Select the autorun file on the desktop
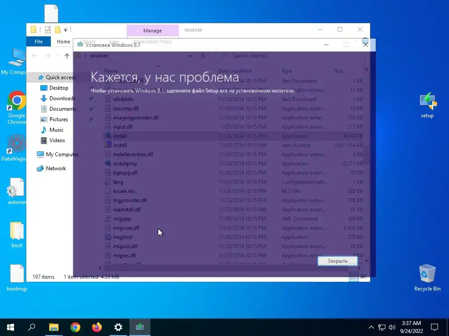 click(17, 191)
